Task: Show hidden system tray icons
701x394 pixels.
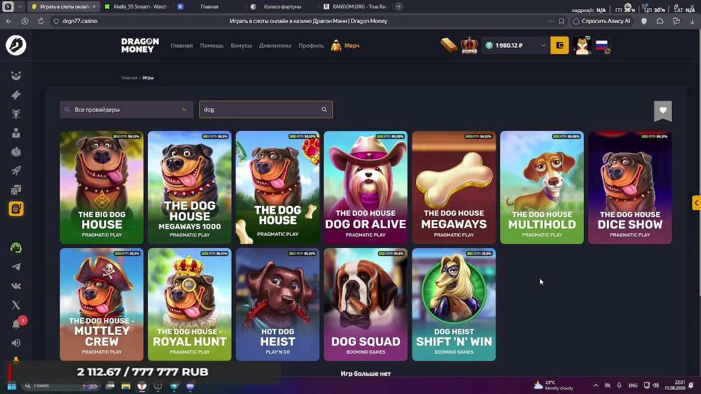Action: (x=596, y=386)
